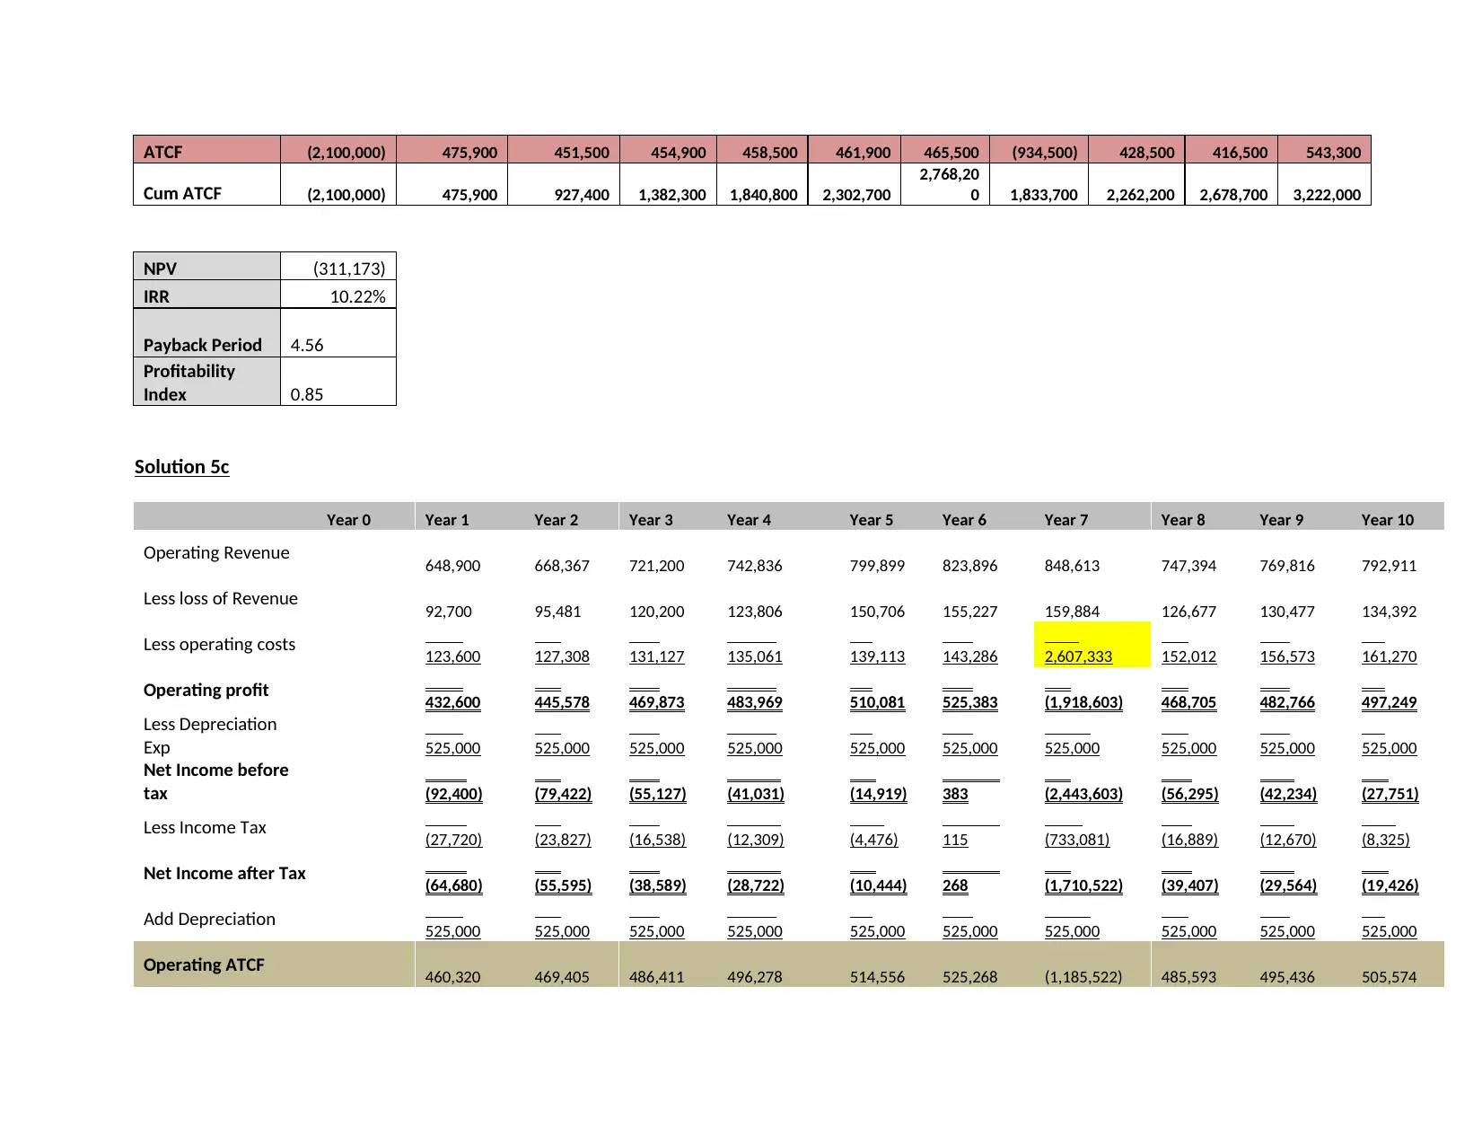Select Operating Revenue value 848,613
The width and height of the screenshot is (1482, 1145).
pos(1072,566)
